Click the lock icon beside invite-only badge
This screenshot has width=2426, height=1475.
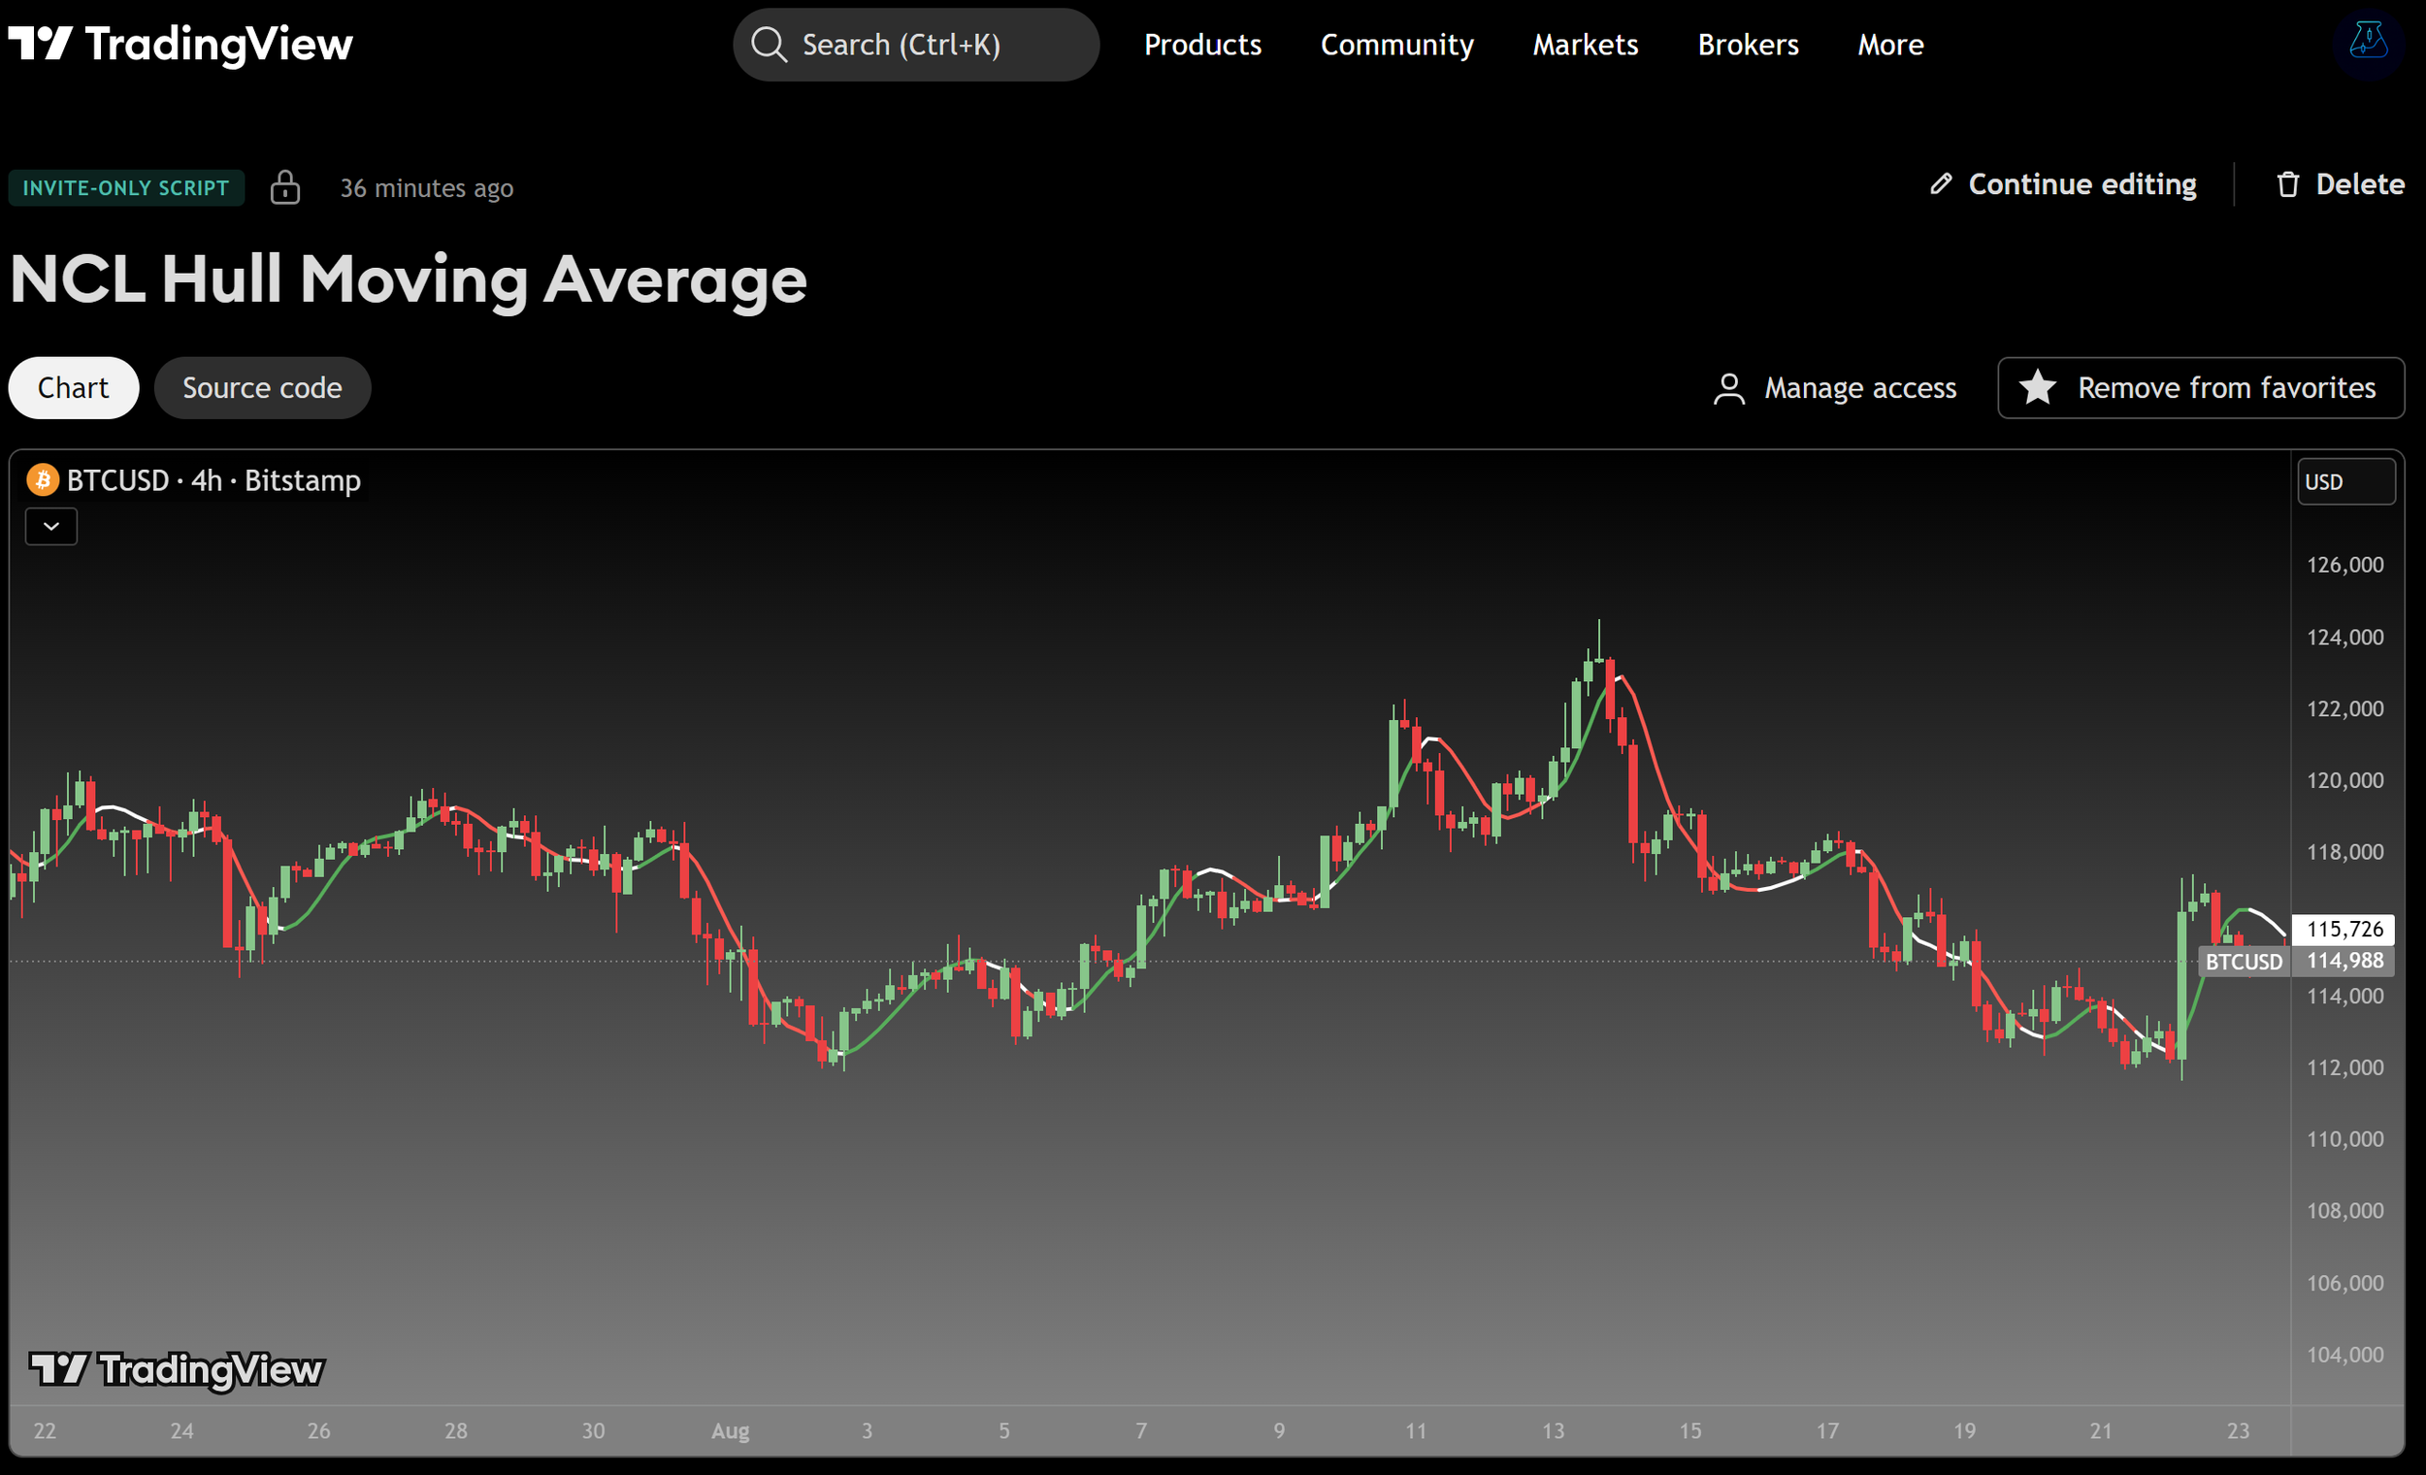pos(285,187)
